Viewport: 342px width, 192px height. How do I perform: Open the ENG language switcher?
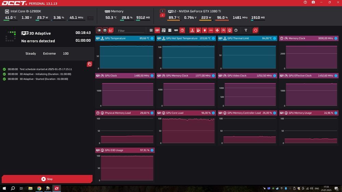coord(317,189)
